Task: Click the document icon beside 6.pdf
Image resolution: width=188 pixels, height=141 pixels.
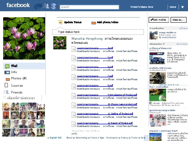Action: [x=74, y=68]
